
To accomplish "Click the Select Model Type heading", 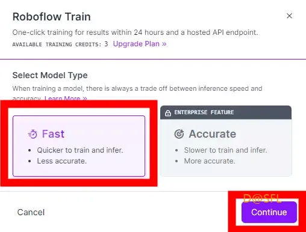I will click(50, 76).
